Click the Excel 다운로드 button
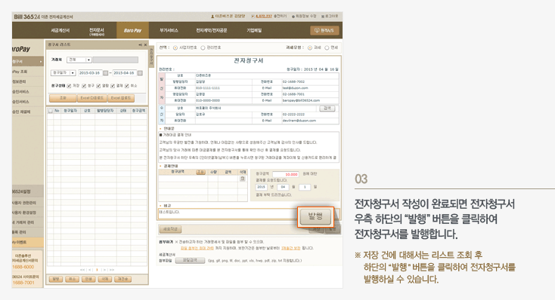This screenshot has width=555, height=300. click(x=91, y=98)
